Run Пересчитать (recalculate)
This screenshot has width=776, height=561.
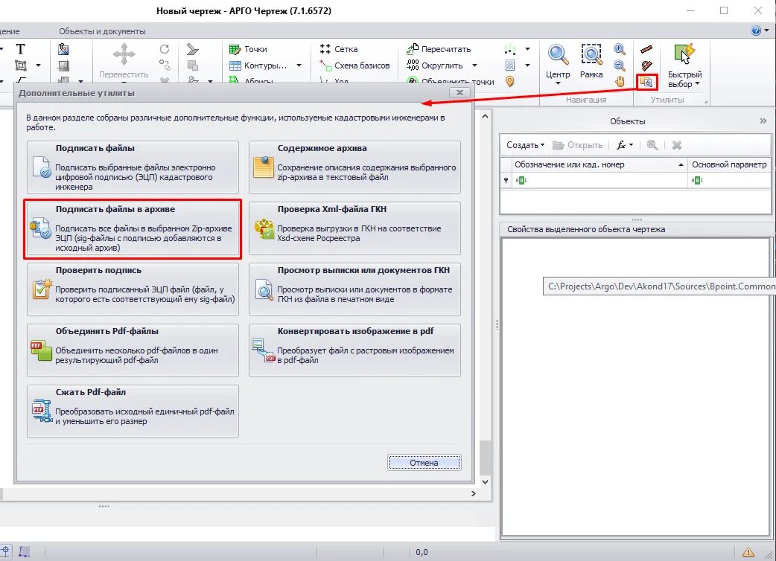click(439, 49)
